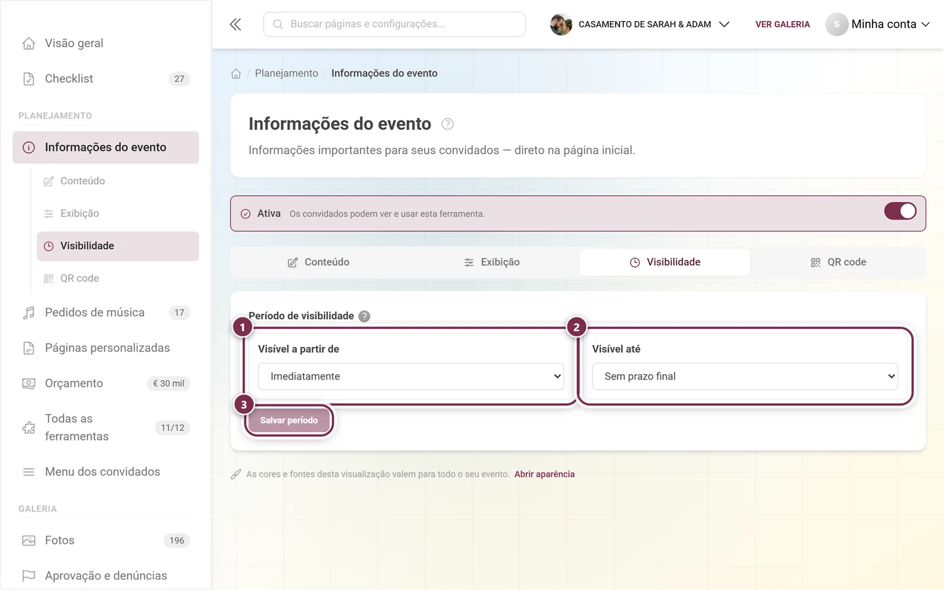Click the breadcrumb home icon
This screenshot has width=944, height=590.
point(236,73)
